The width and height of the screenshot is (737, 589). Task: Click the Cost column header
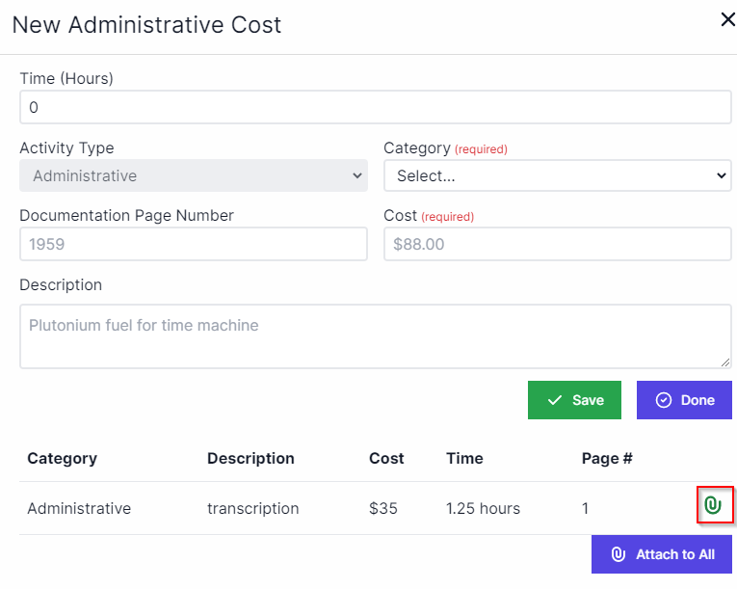[386, 458]
